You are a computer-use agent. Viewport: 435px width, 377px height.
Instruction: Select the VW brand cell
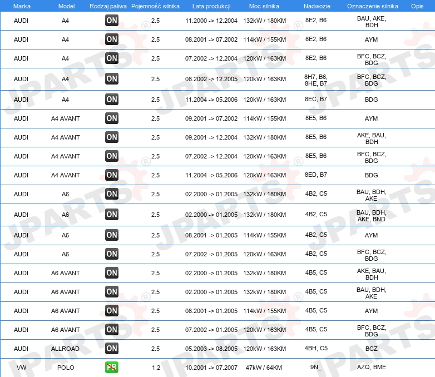21,368
